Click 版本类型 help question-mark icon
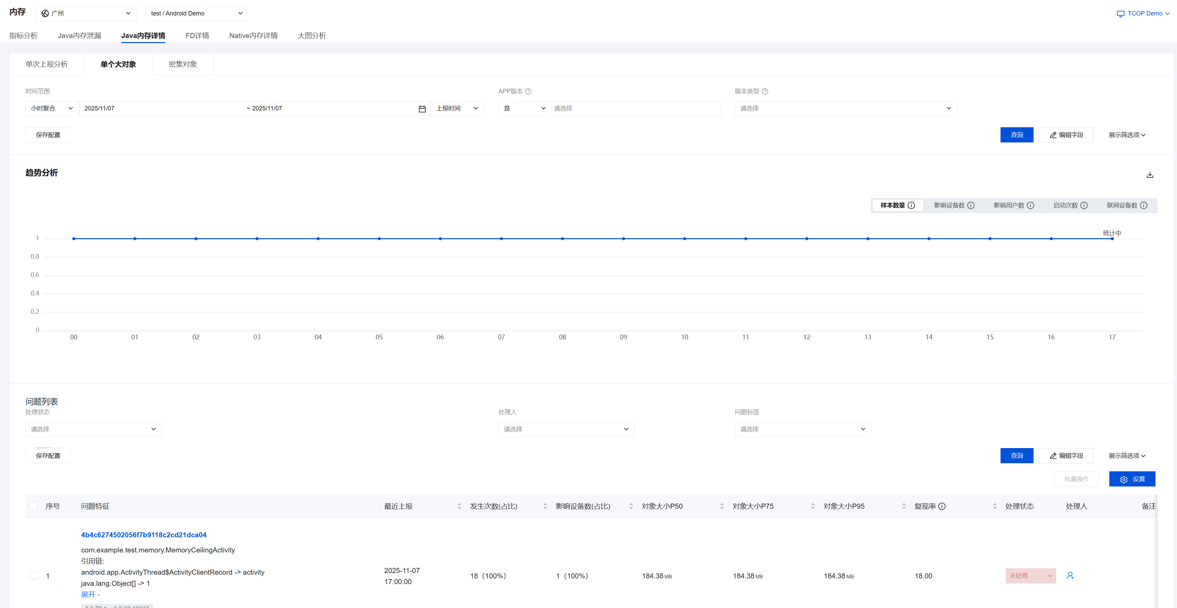 (x=765, y=91)
